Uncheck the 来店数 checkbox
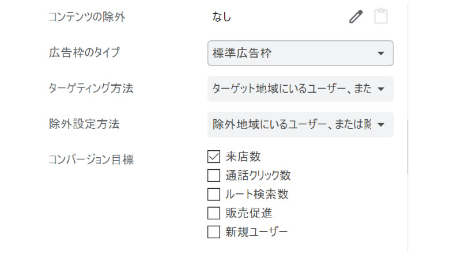 click(214, 157)
